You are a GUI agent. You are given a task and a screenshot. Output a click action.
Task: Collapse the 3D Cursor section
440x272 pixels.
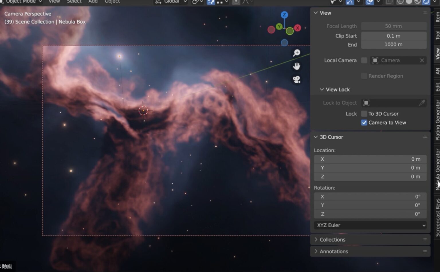pos(316,137)
